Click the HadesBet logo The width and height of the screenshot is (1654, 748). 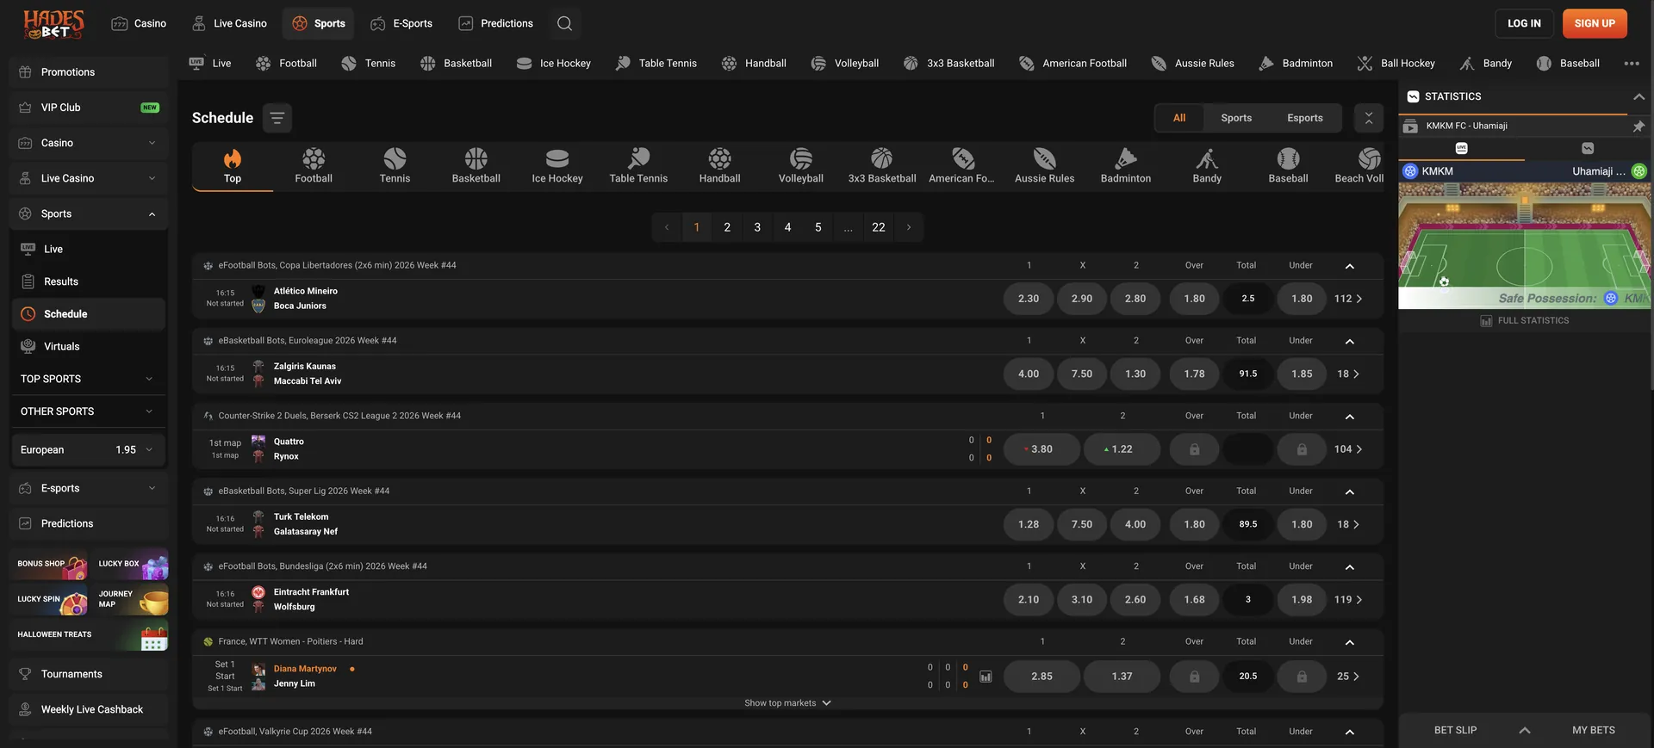pos(53,24)
